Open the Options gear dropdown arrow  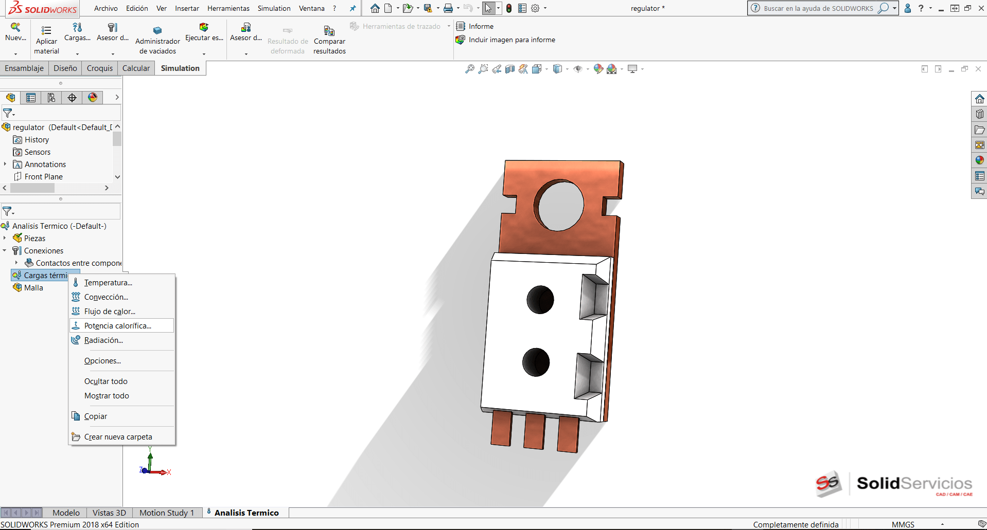pos(545,8)
